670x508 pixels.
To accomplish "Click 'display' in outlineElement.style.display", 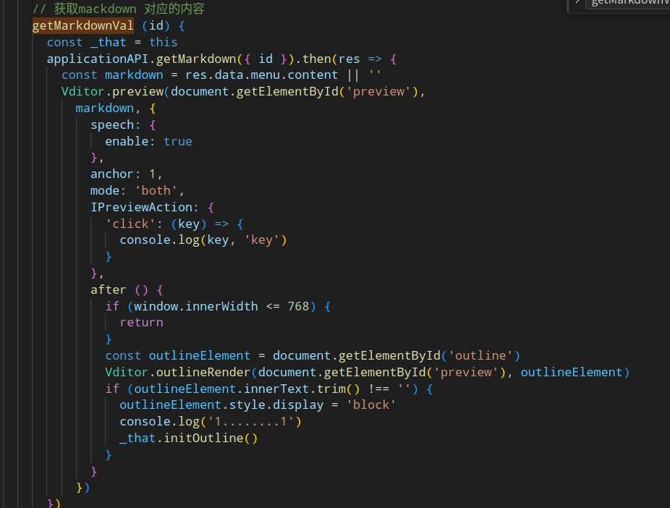I will click(x=298, y=405).
